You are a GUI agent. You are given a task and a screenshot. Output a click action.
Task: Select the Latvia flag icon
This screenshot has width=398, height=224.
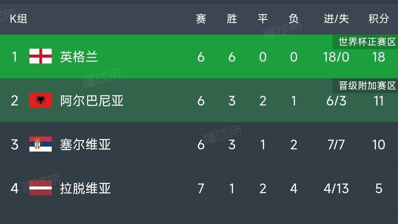(41, 188)
